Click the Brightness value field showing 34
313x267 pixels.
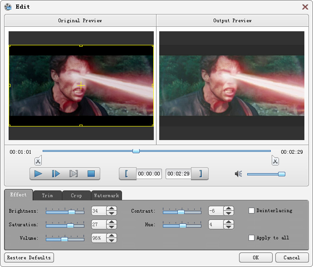pos(99,211)
